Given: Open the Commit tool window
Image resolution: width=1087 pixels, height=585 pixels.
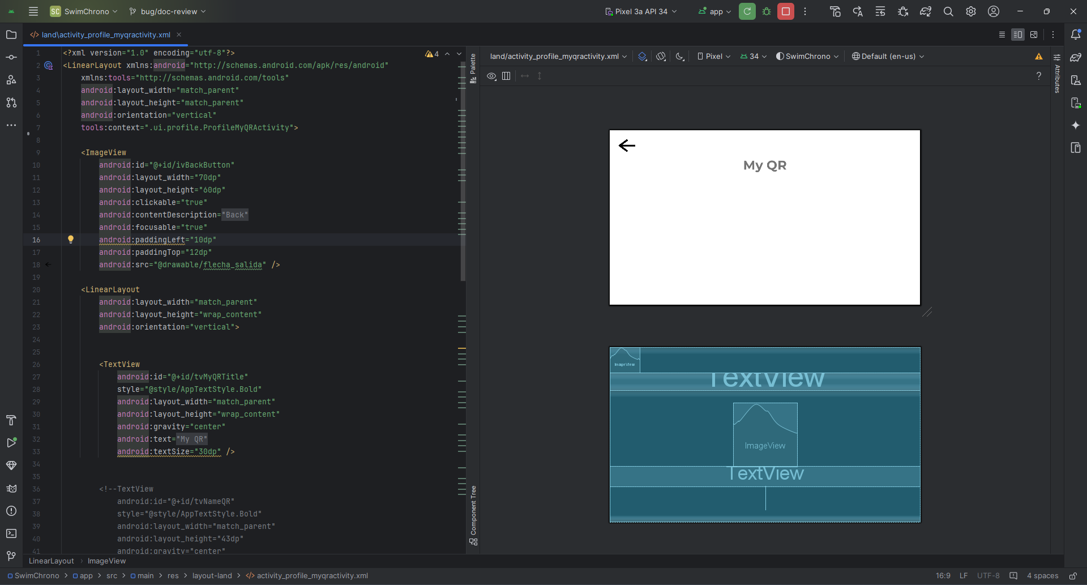Looking at the screenshot, I should (x=11, y=57).
